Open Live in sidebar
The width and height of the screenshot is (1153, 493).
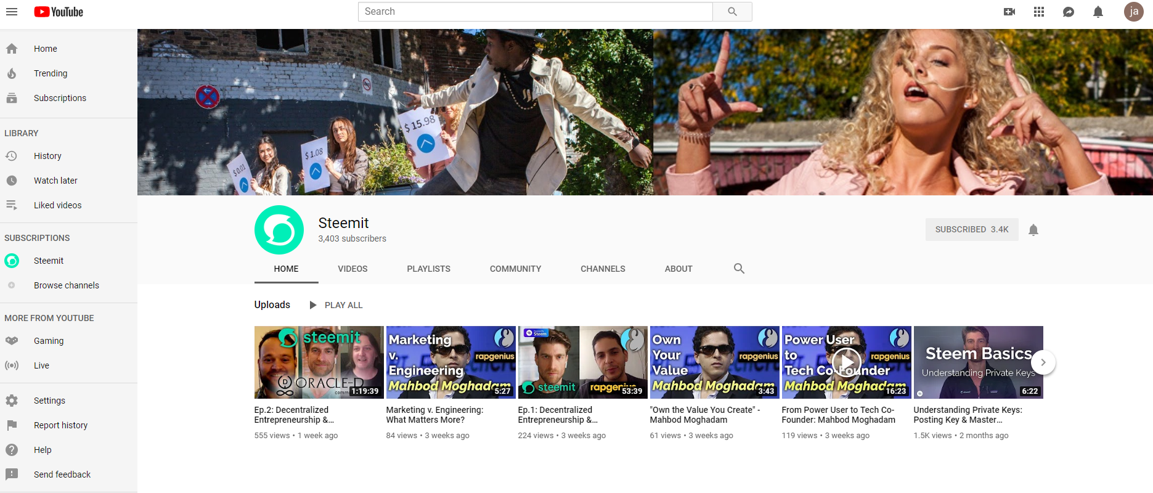pos(68,365)
